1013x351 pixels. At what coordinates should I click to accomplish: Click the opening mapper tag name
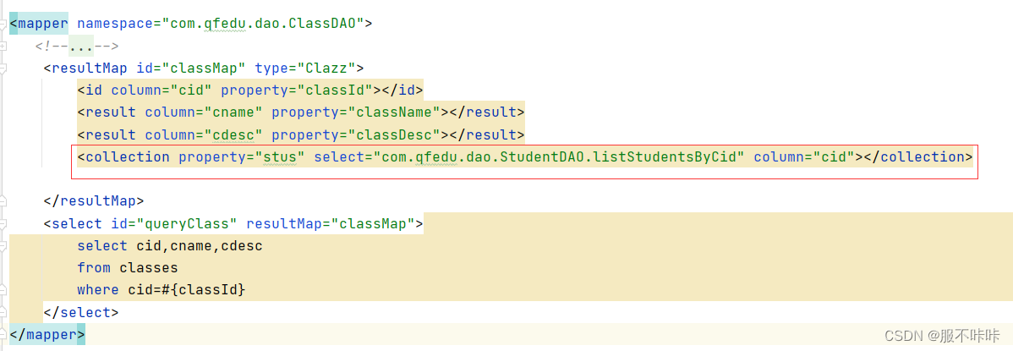tap(42, 24)
